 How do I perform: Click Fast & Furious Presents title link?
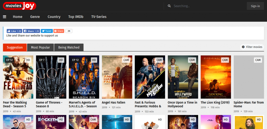click(148, 104)
